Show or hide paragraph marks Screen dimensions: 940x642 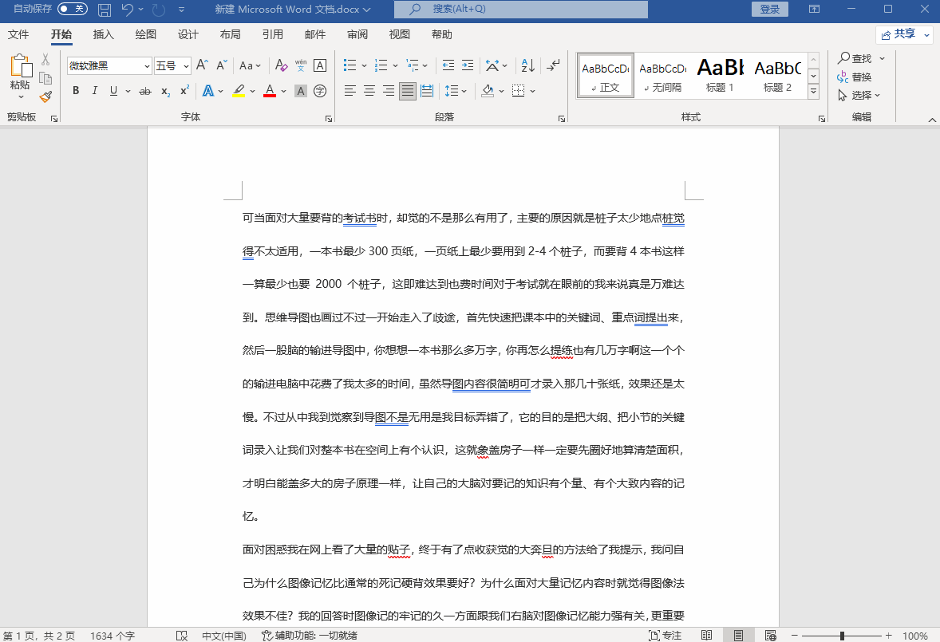tap(554, 65)
